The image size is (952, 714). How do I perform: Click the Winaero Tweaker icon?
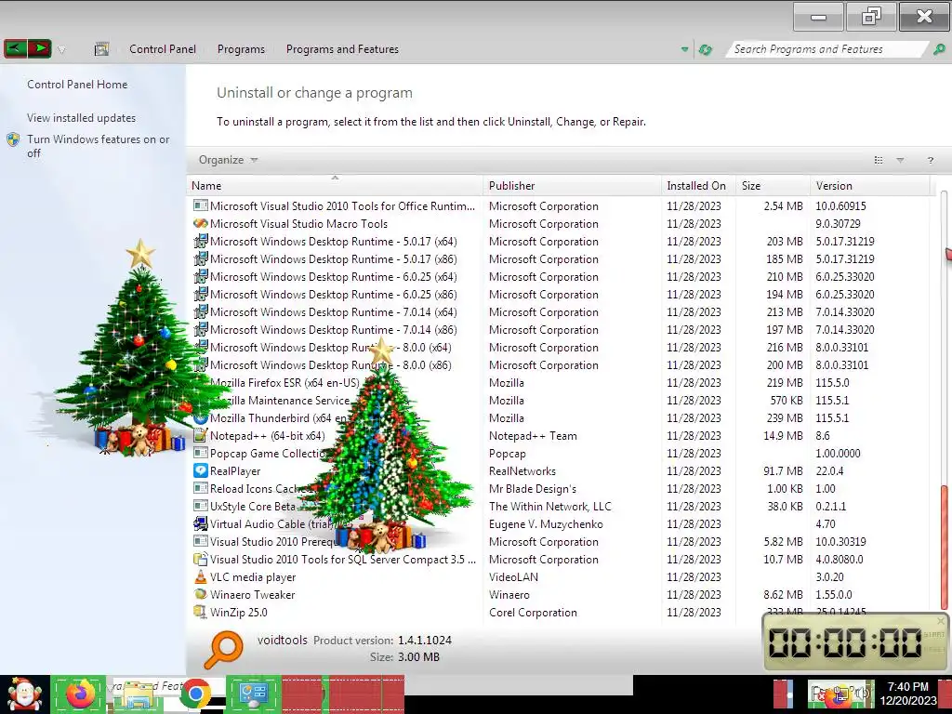pos(201,594)
